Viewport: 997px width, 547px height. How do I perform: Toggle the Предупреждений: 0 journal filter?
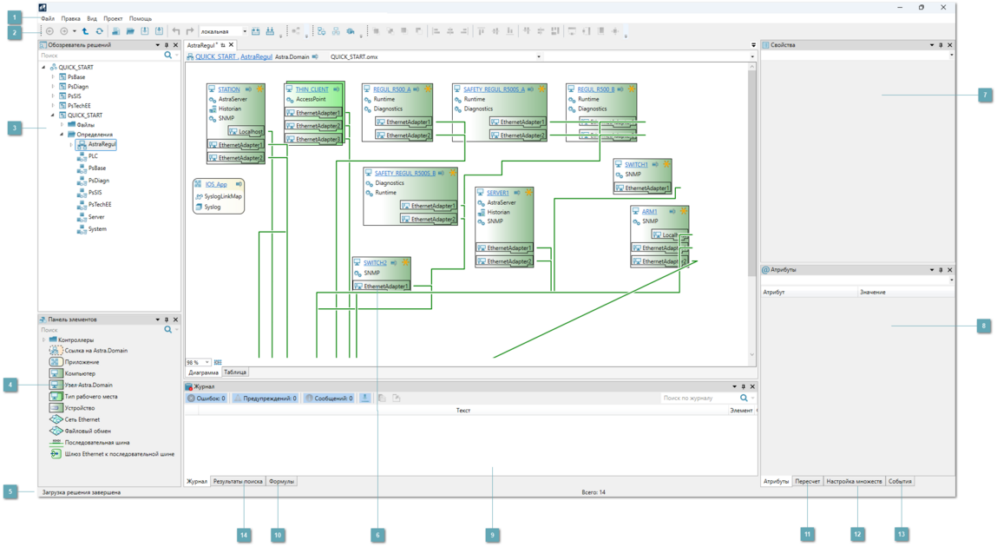(x=266, y=399)
